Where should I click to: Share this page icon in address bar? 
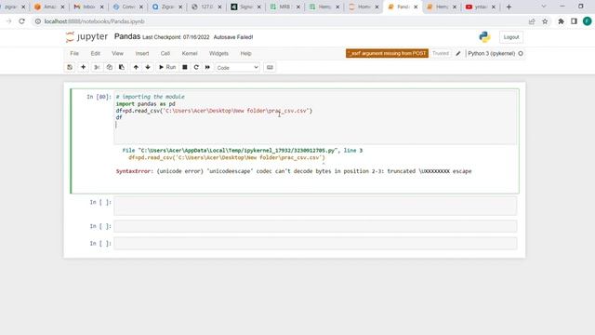(532, 21)
